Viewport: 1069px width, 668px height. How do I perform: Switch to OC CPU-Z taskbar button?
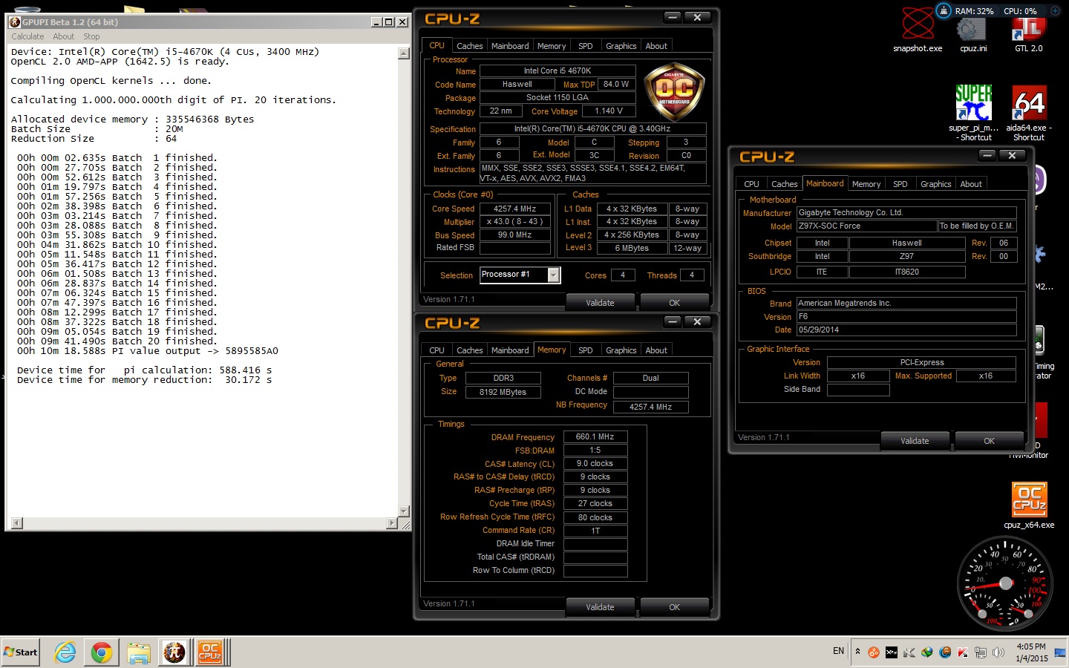(212, 652)
